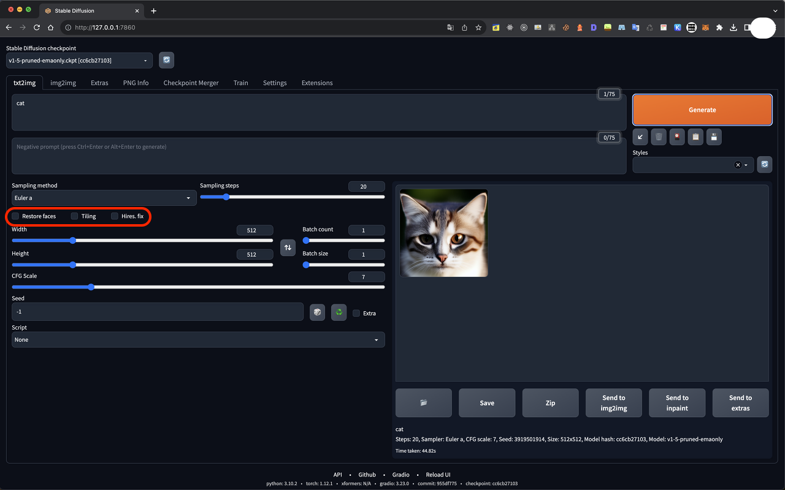Click the cookie extension icon
This screenshot has width=785, height=490.
pyautogui.click(x=565, y=28)
